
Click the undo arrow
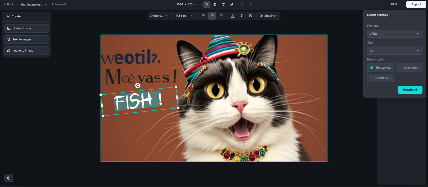coord(242,4)
